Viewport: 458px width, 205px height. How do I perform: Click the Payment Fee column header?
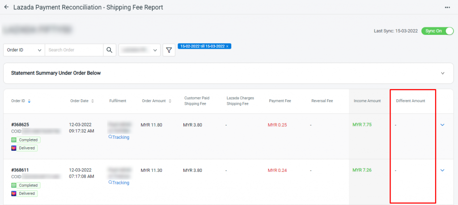click(x=280, y=101)
